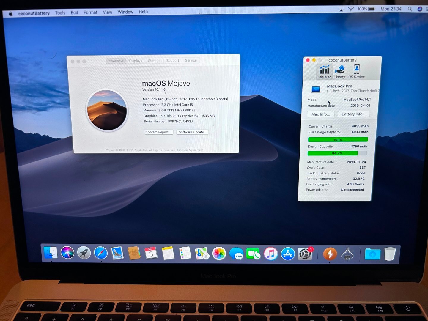Open the View menu
Screen dimensions: 428x321
pyautogui.click(x=107, y=12)
